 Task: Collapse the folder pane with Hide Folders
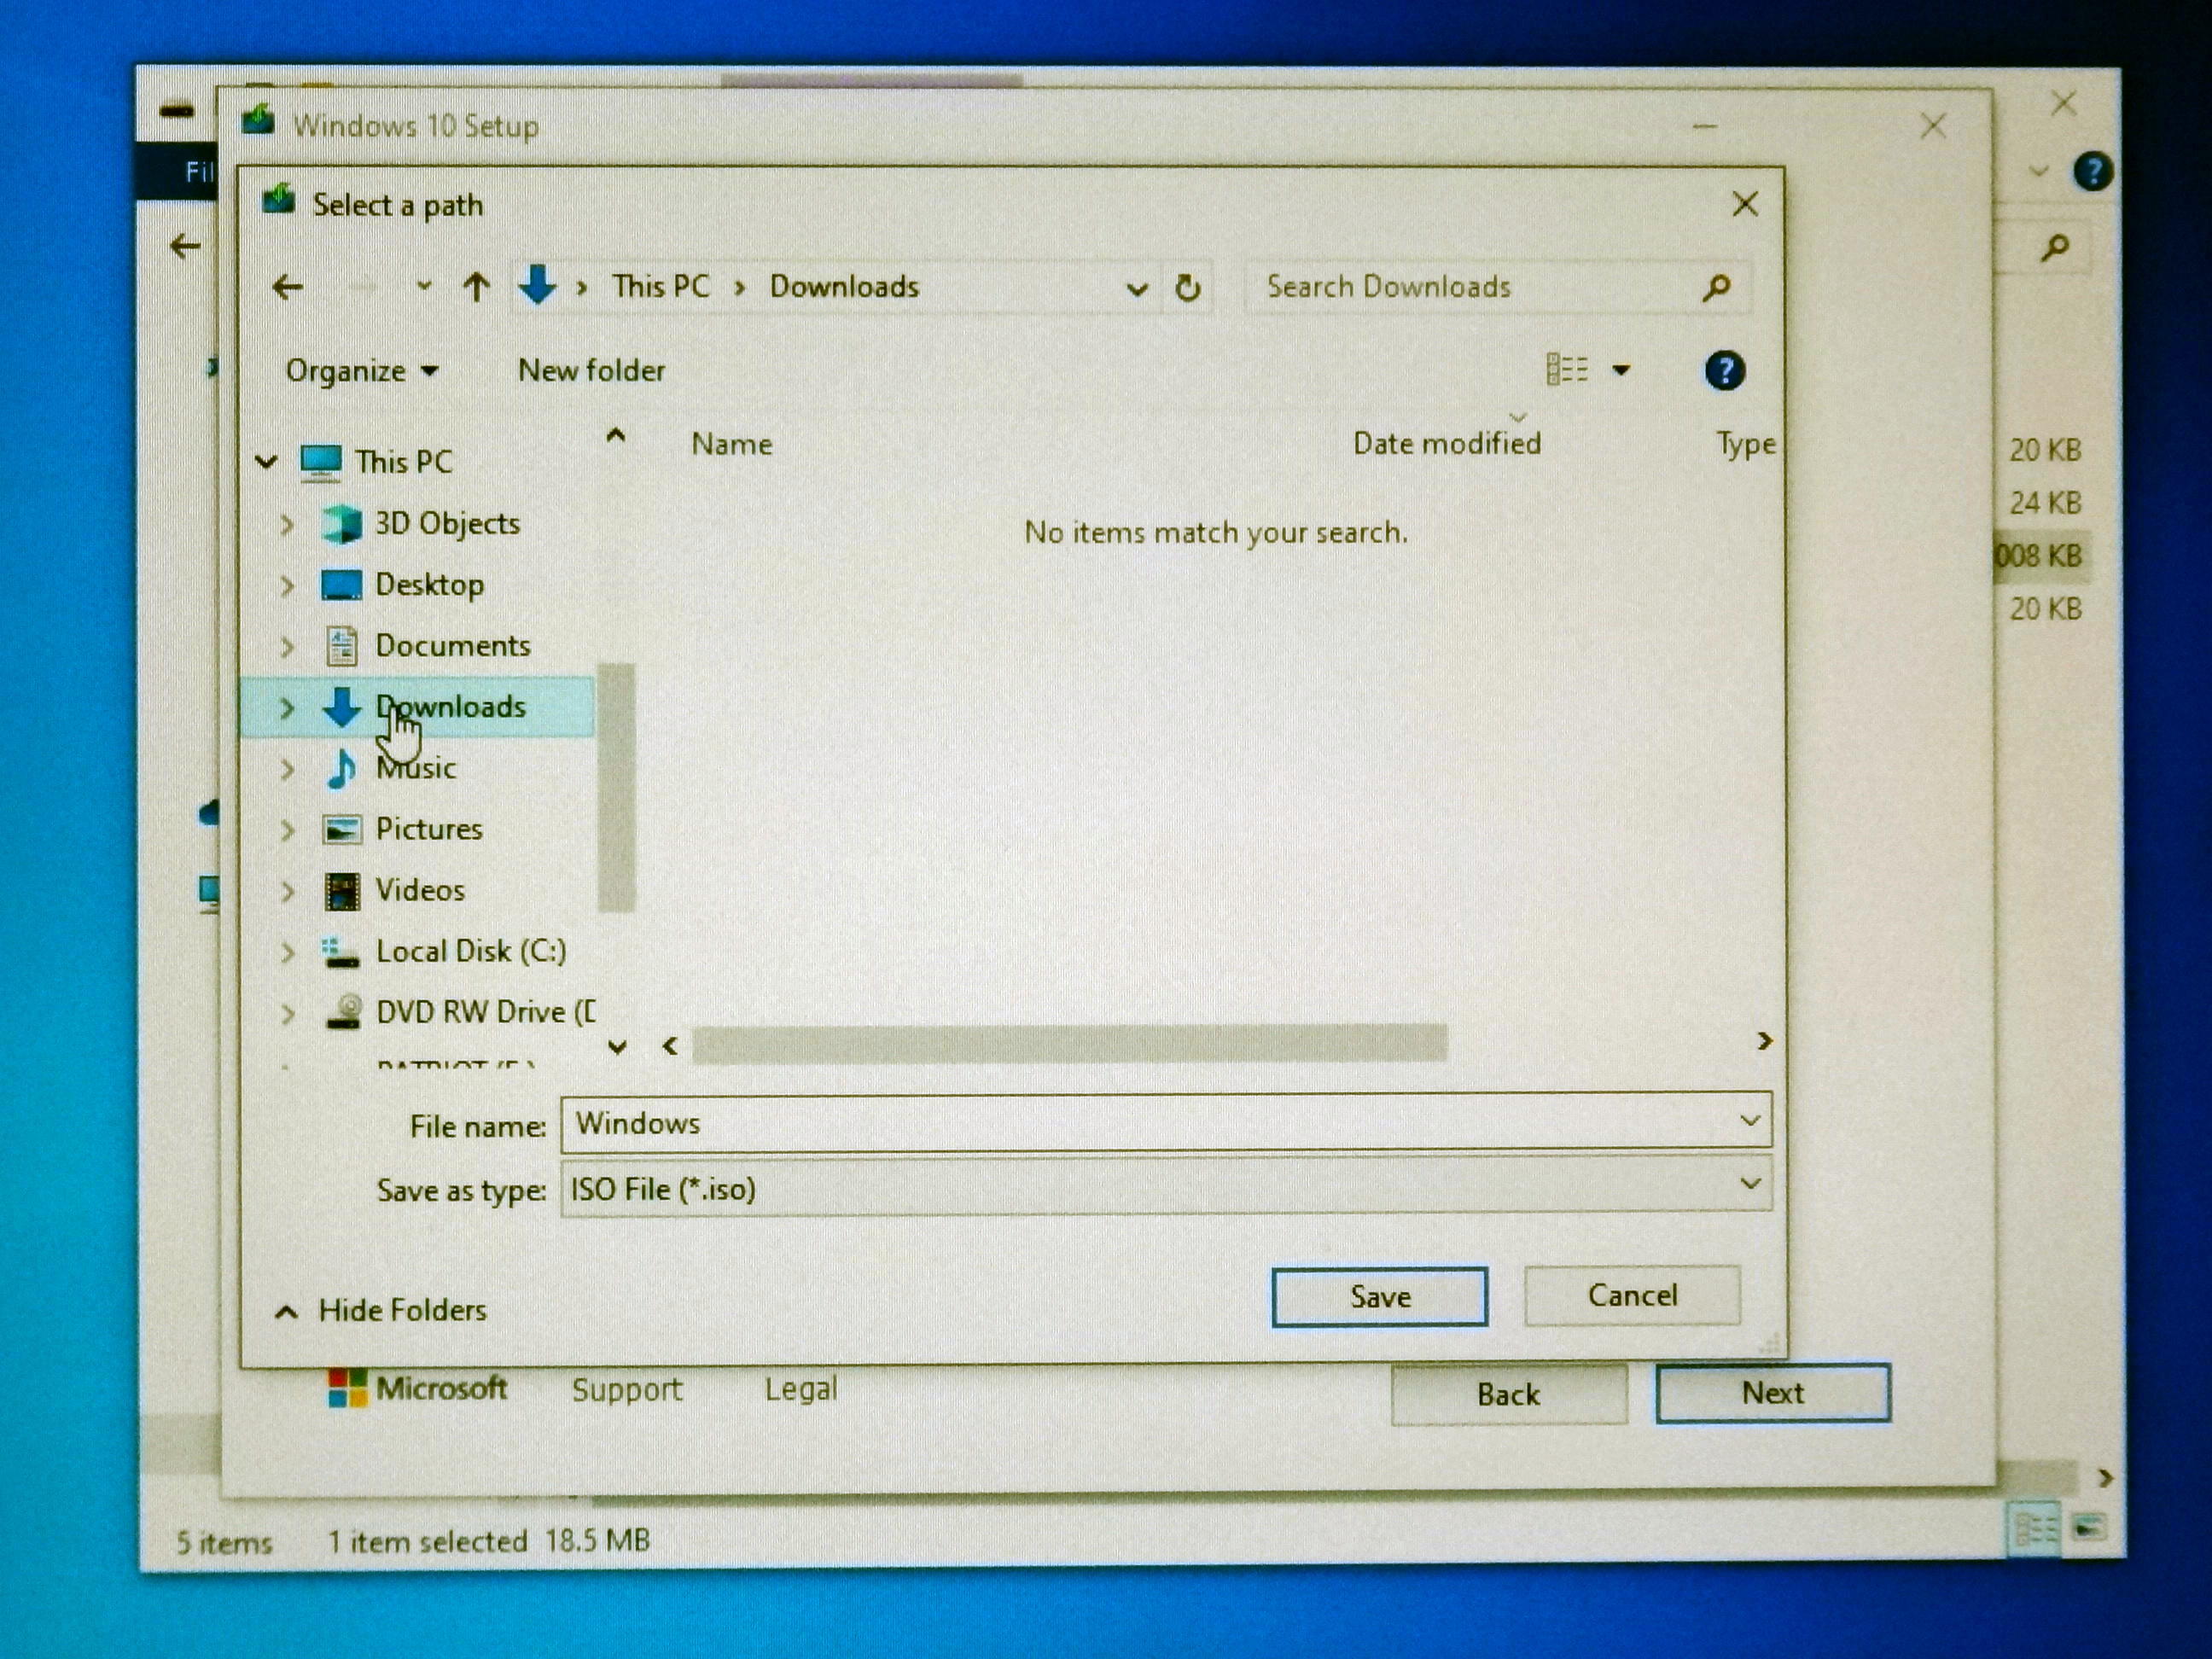coord(380,1311)
